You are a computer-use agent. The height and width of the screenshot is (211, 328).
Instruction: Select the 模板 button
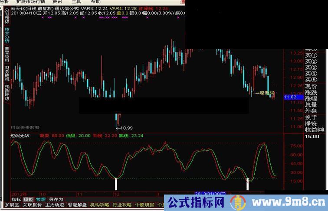coord(28,199)
